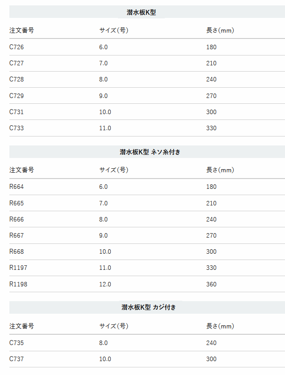Select order number R1198
Viewport: 285px width, 375px height.
click(x=18, y=284)
